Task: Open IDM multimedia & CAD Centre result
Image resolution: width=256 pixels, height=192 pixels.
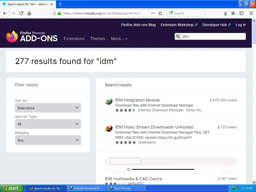Action: click(x=133, y=179)
